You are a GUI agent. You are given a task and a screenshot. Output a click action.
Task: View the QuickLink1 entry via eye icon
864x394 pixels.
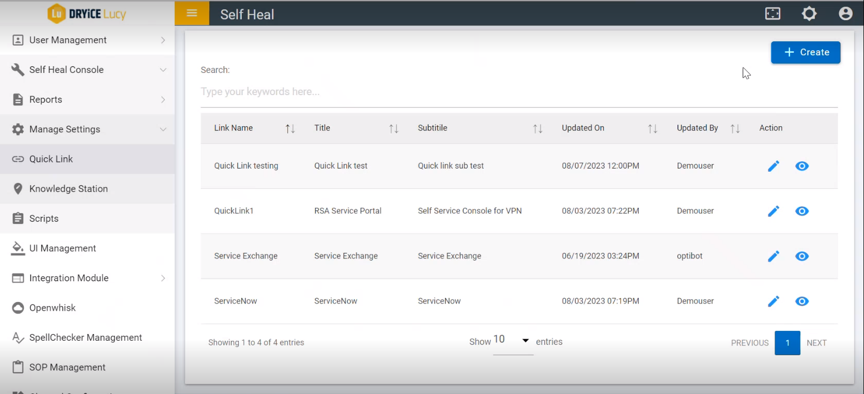(x=801, y=211)
